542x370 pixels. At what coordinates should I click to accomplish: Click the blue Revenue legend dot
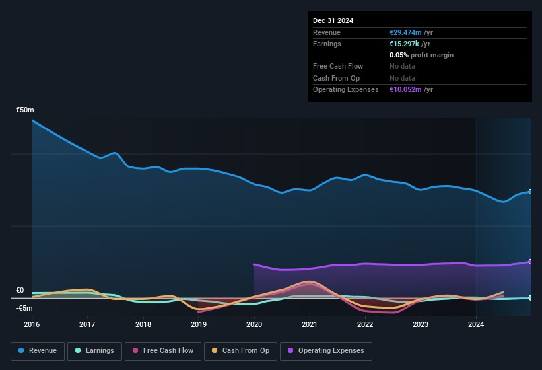[22, 351]
